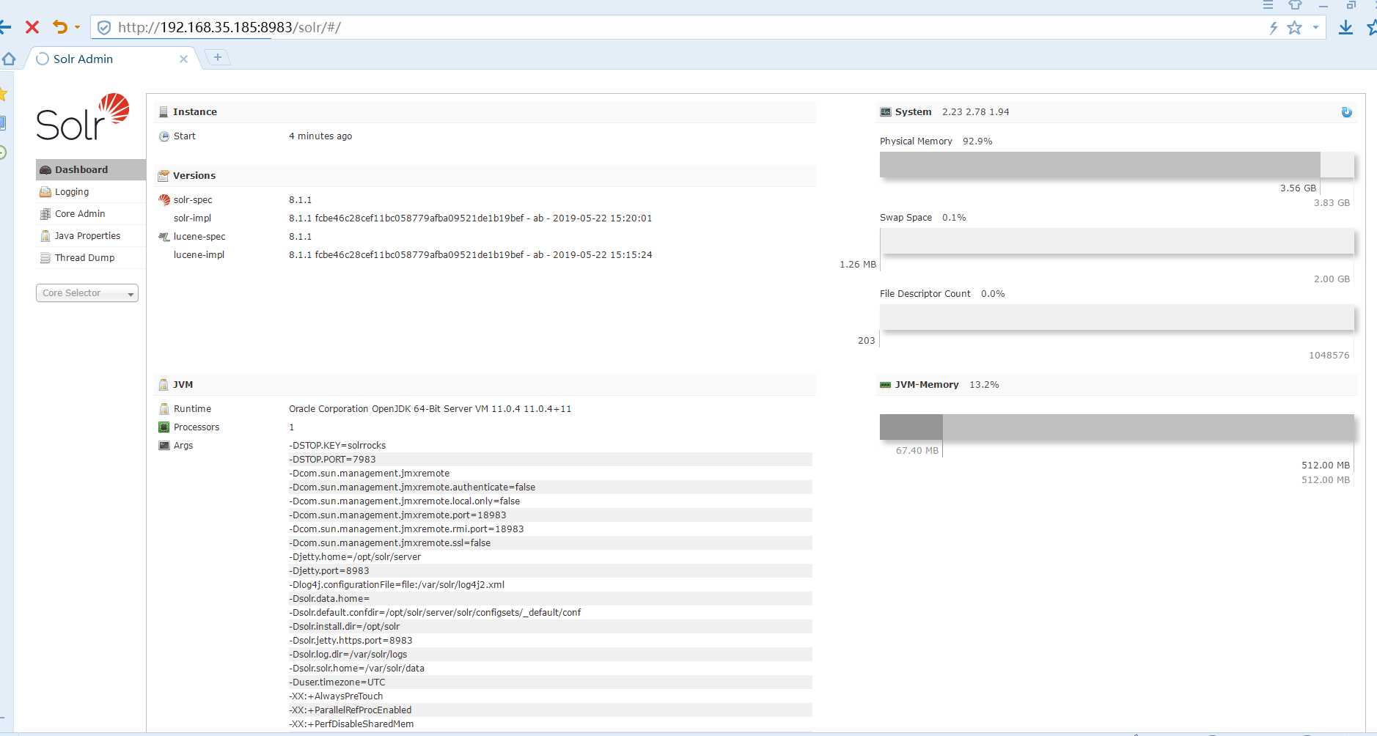Select the -Duser.timezone=UTC argument
The height and width of the screenshot is (736, 1377).
(x=337, y=682)
